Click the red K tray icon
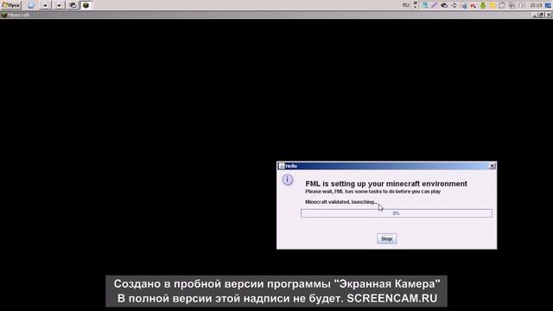 474,5
